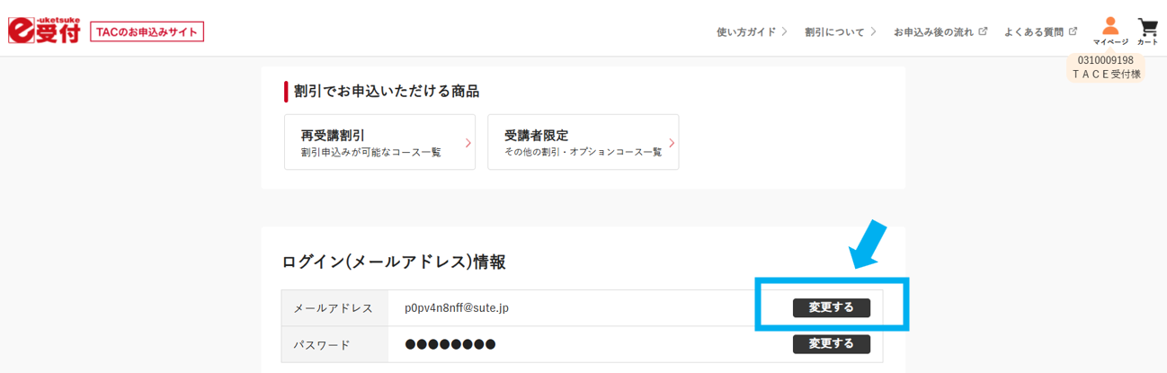This screenshot has width=1167, height=373.
Task: Open マイページ via the person icon
Action: pos(1110,30)
